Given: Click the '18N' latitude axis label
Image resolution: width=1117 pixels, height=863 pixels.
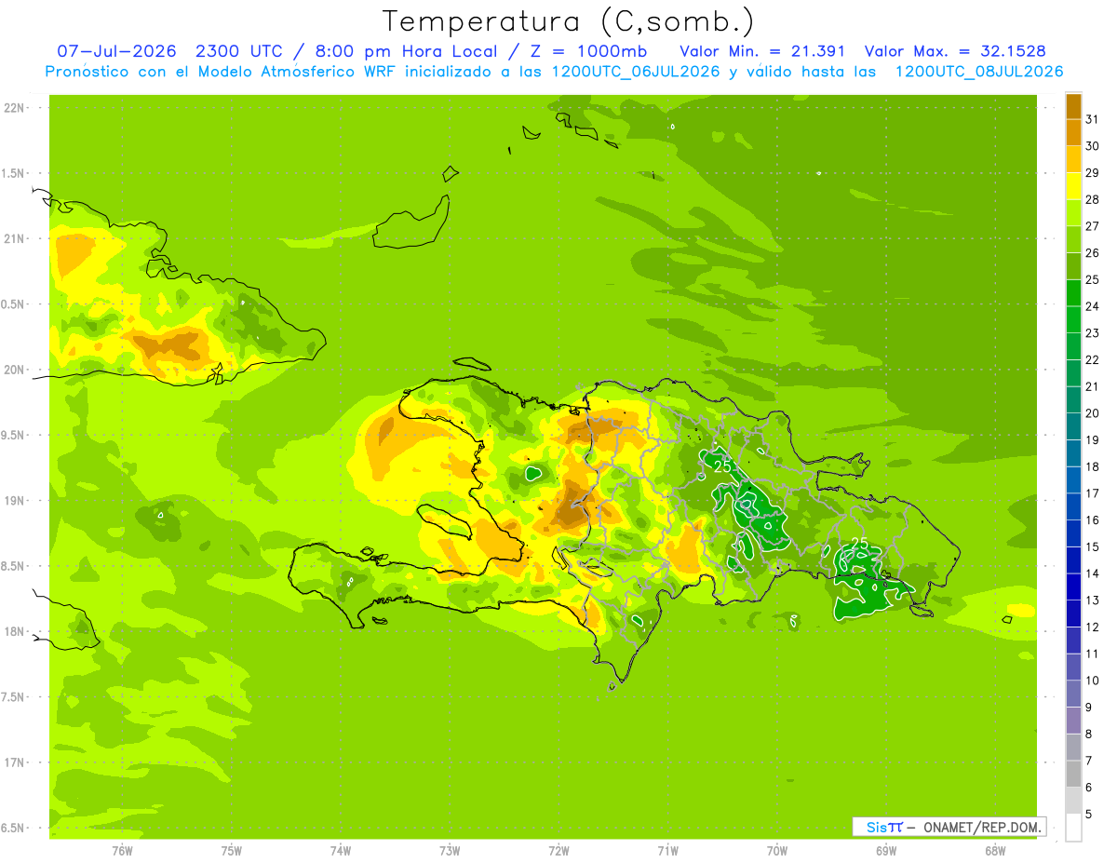Looking at the screenshot, I should [13, 631].
